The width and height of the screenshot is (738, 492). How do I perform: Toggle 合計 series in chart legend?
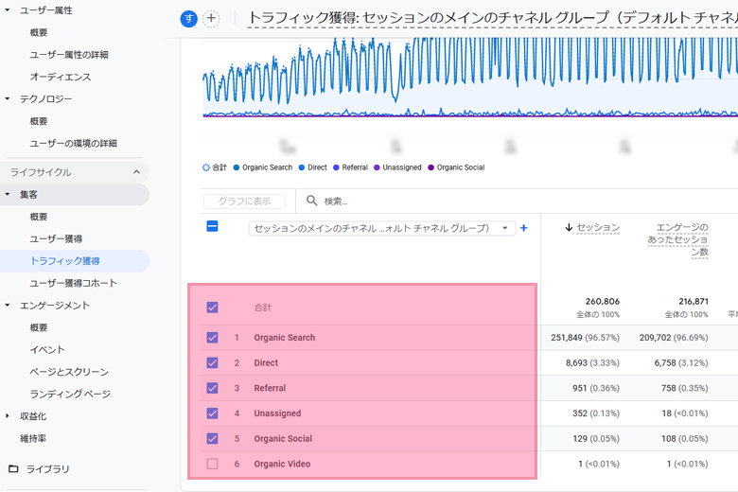click(215, 167)
